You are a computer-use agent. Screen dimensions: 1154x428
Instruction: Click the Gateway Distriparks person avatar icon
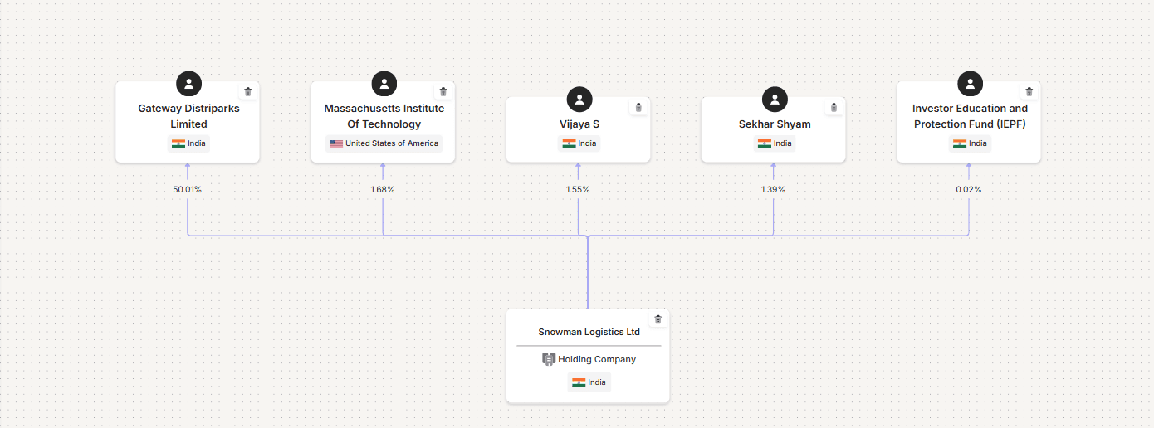(x=189, y=84)
